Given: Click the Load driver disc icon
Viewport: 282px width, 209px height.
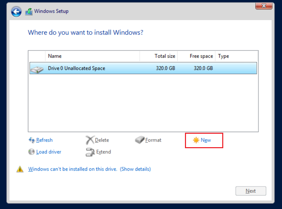Looking at the screenshot, I should pos(32,152).
